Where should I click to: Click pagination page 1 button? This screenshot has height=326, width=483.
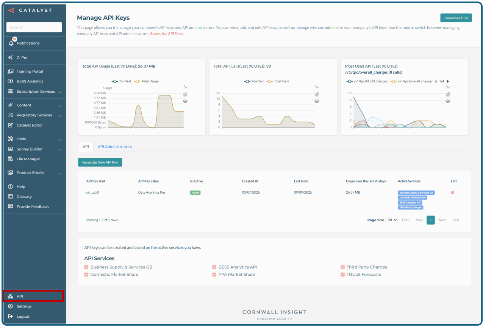click(x=430, y=220)
